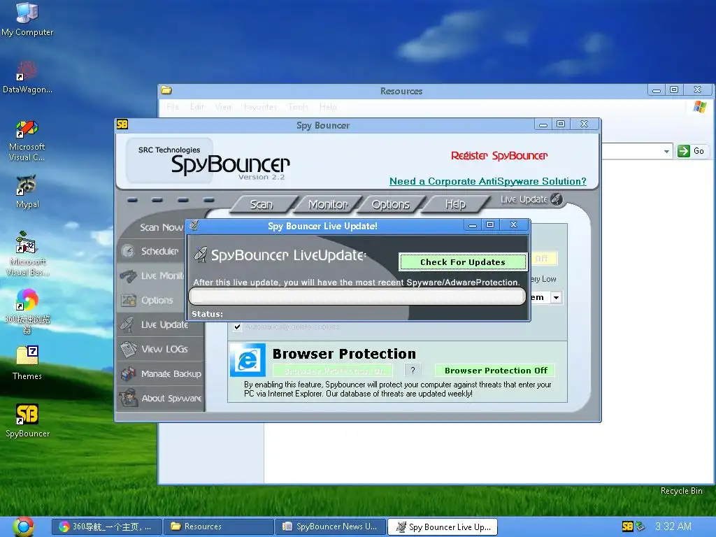Click the Status label in LiveUpdate dialog

207,314
